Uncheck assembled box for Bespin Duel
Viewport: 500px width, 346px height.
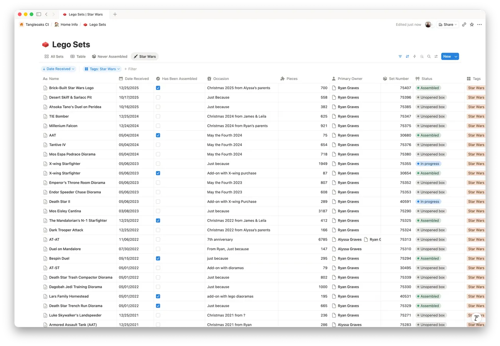[x=158, y=258]
